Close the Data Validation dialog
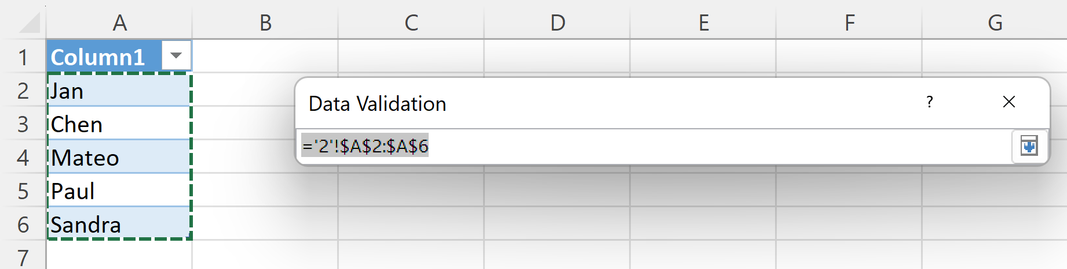This screenshot has height=269, width=1067. tap(1008, 102)
